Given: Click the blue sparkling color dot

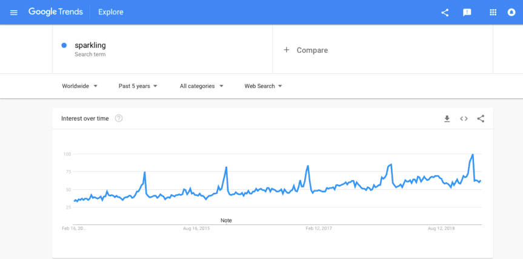Looking at the screenshot, I should pos(64,45).
